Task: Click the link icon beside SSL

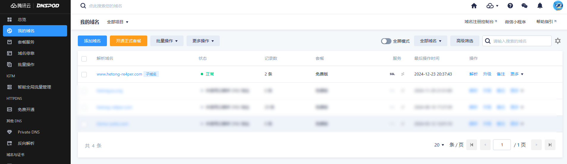Action: (403, 74)
